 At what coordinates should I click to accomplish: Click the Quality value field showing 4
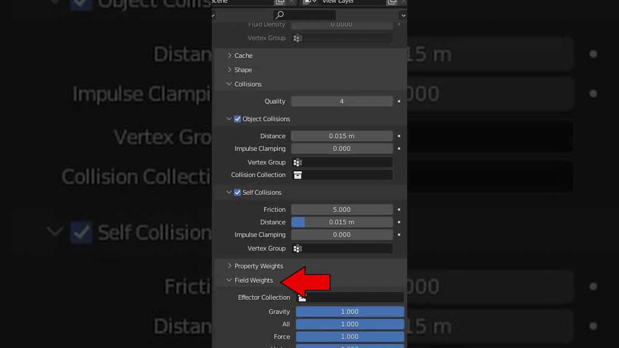click(342, 101)
